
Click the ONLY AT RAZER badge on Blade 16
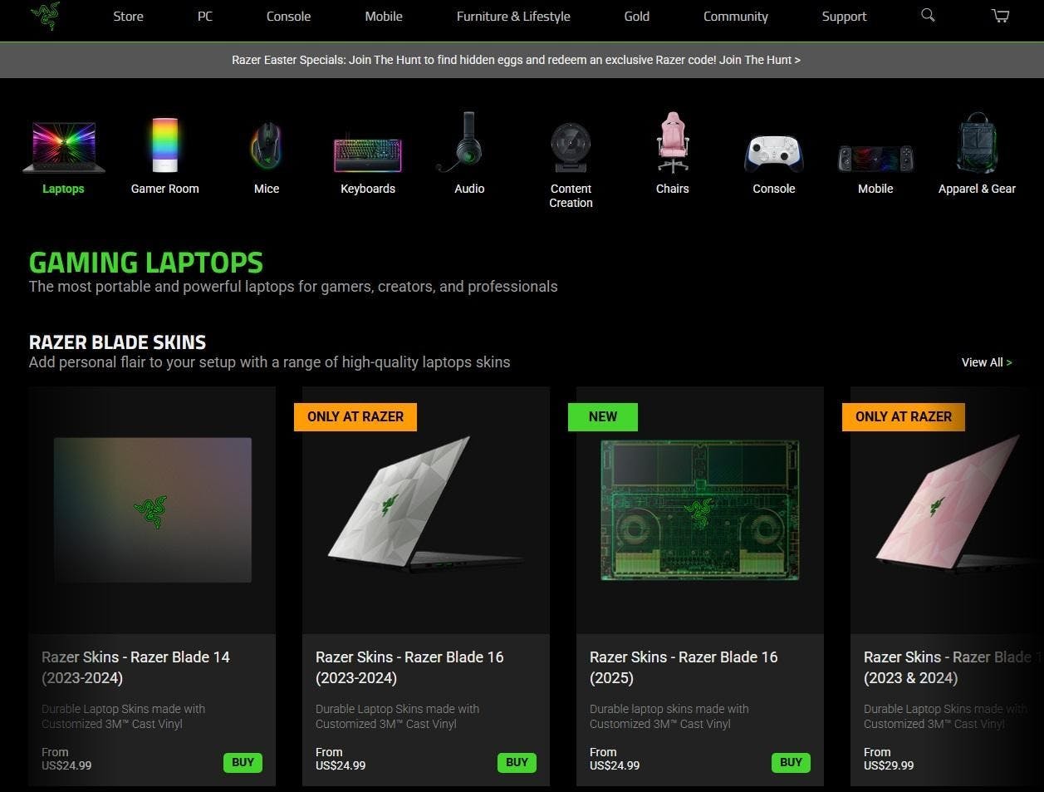point(355,416)
